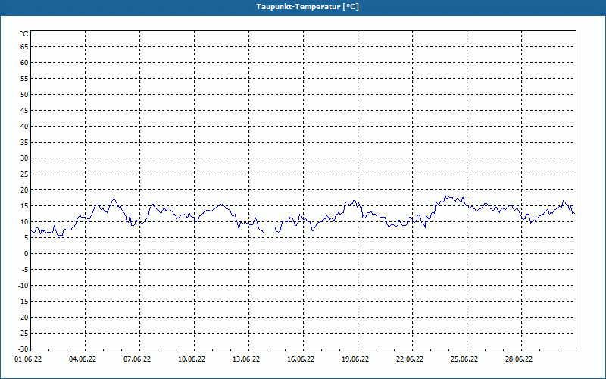Click the -30 y-axis label
Viewport: 606px width, 379px height.
click(x=23, y=349)
